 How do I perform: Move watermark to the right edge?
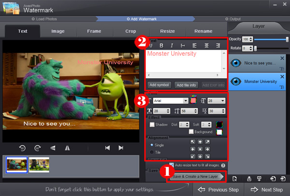[x=207, y=149]
